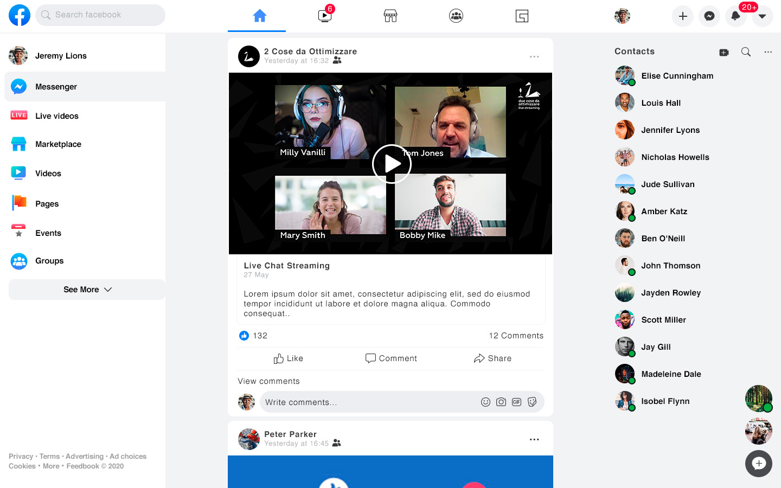Open Peter Parker profile name
This screenshot has height=488, width=781.
[291, 434]
